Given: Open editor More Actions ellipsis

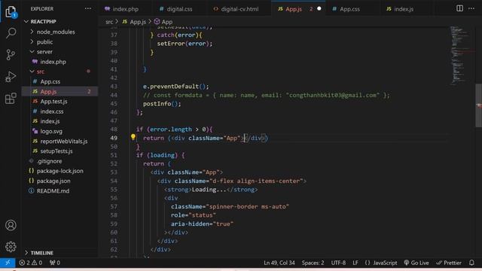Looking at the screenshot, I should tap(471, 8).
